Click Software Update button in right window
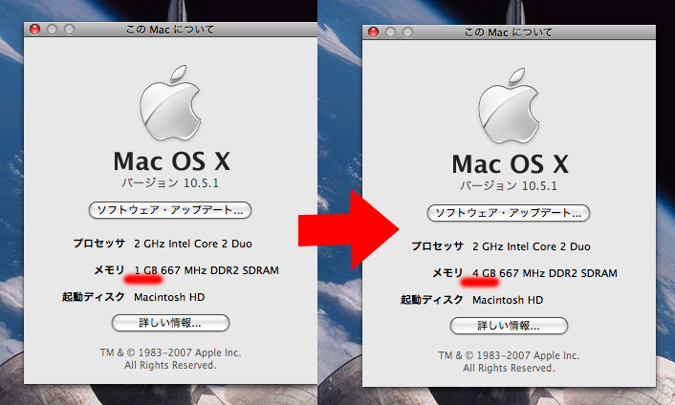The height and width of the screenshot is (405, 675). (x=509, y=213)
